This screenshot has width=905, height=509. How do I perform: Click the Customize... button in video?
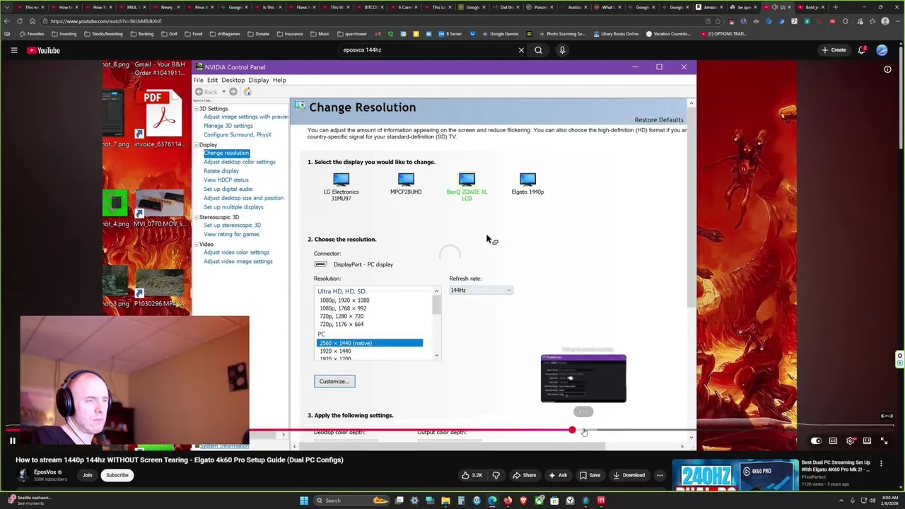pos(334,382)
